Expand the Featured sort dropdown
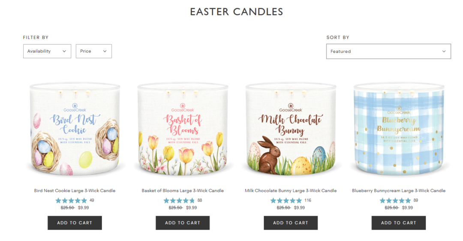463x241 pixels. click(388, 51)
